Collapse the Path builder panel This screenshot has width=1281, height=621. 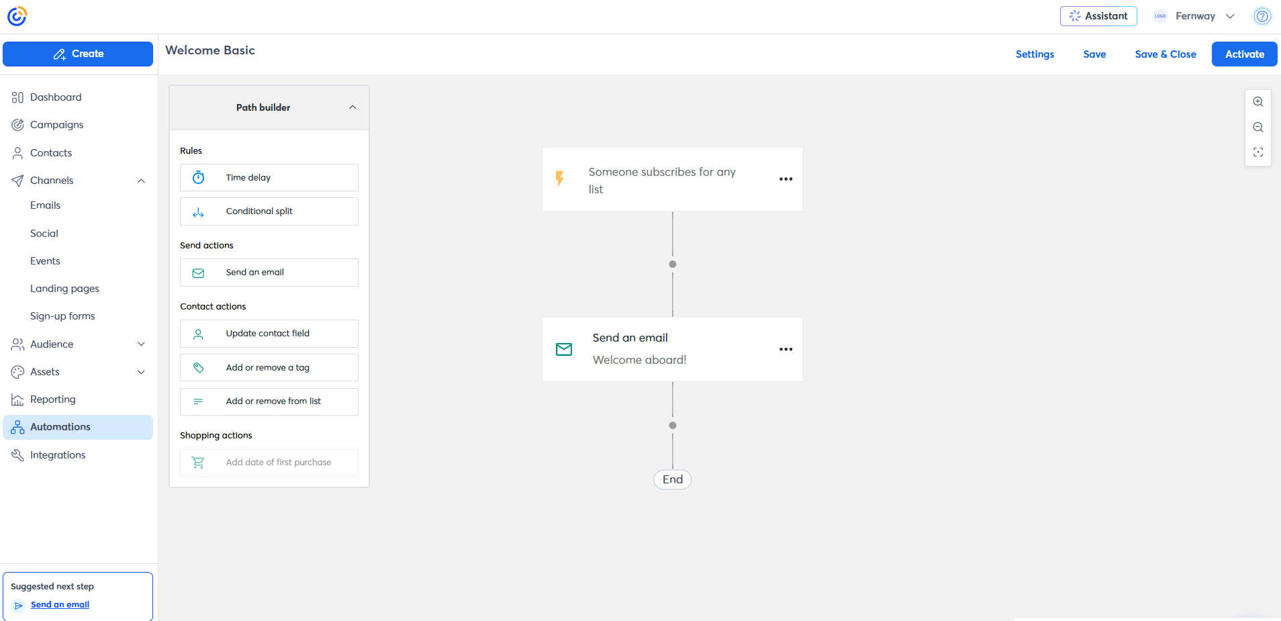coord(352,107)
